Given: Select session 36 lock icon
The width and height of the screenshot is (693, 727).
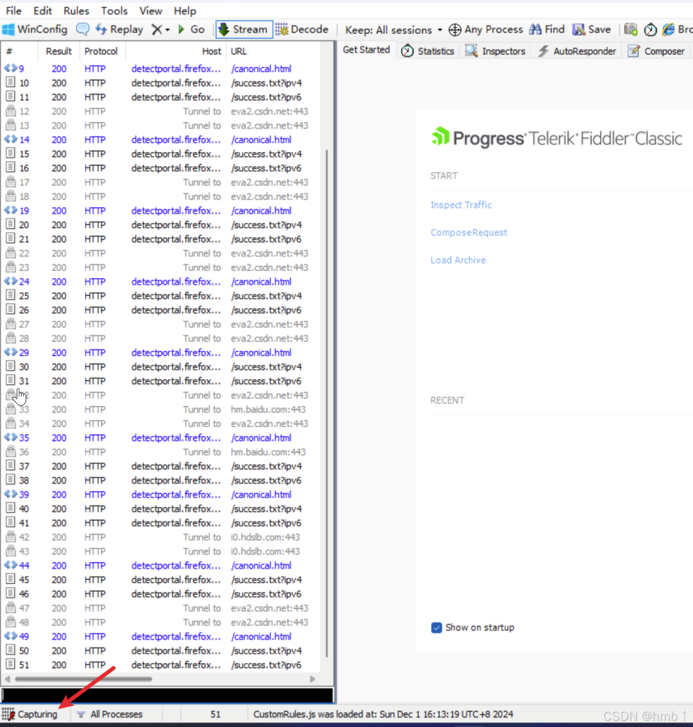Looking at the screenshot, I should 10,451.
